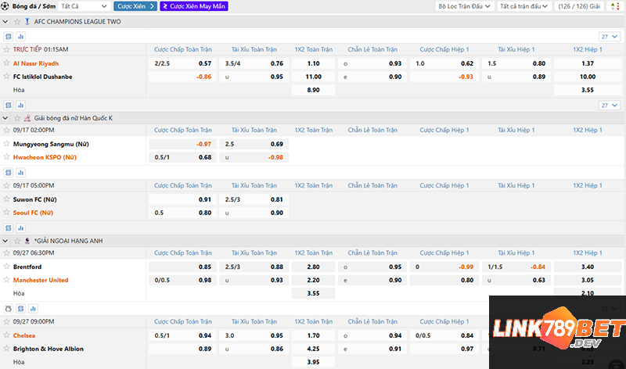Open the Tất Cả dropdown
626x369 pixels.
click(x=80, y=6)
